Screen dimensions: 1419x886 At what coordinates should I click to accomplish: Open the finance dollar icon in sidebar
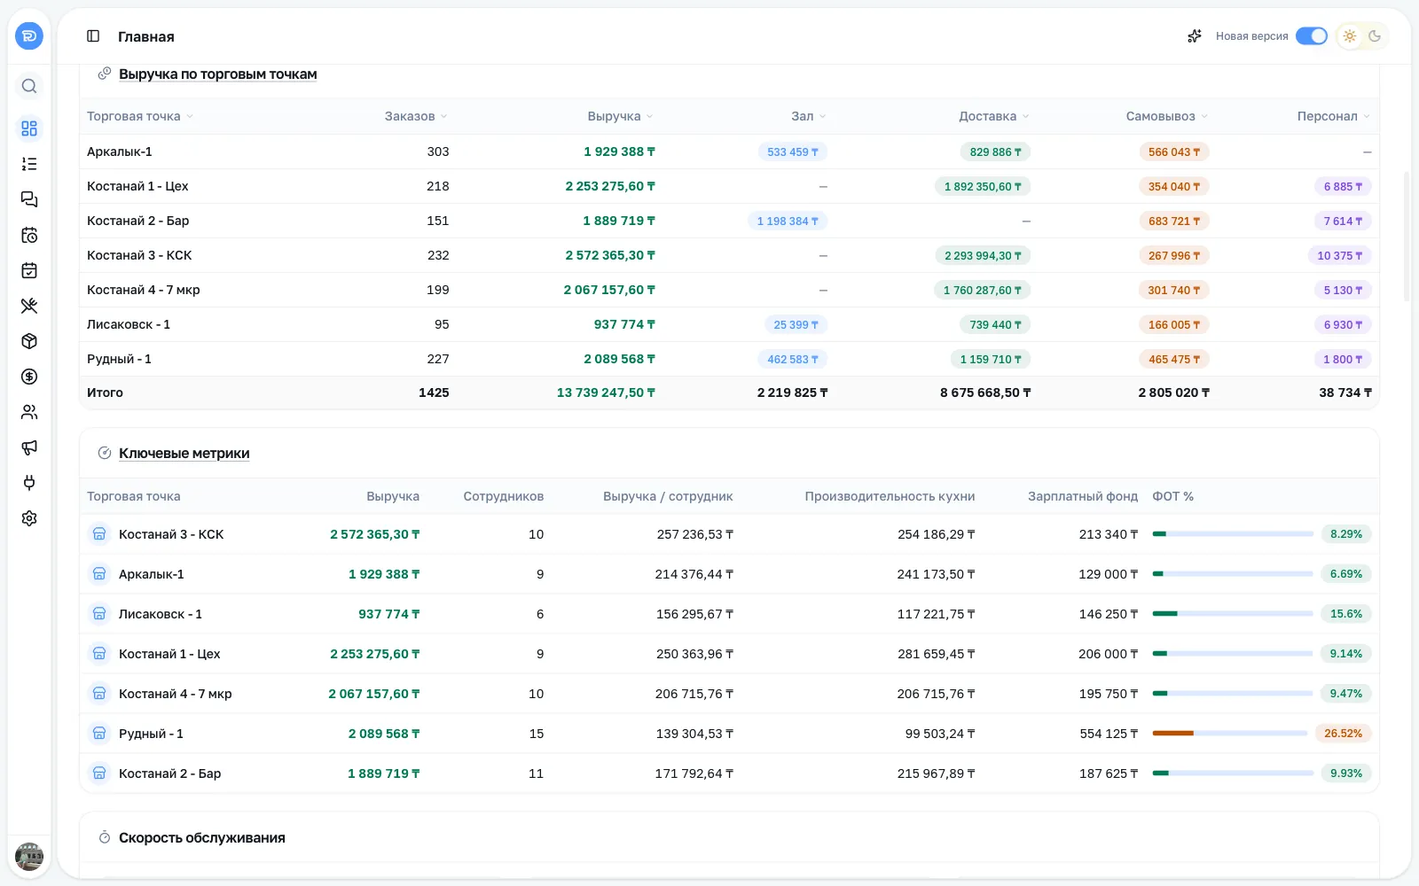coord(29,377)
